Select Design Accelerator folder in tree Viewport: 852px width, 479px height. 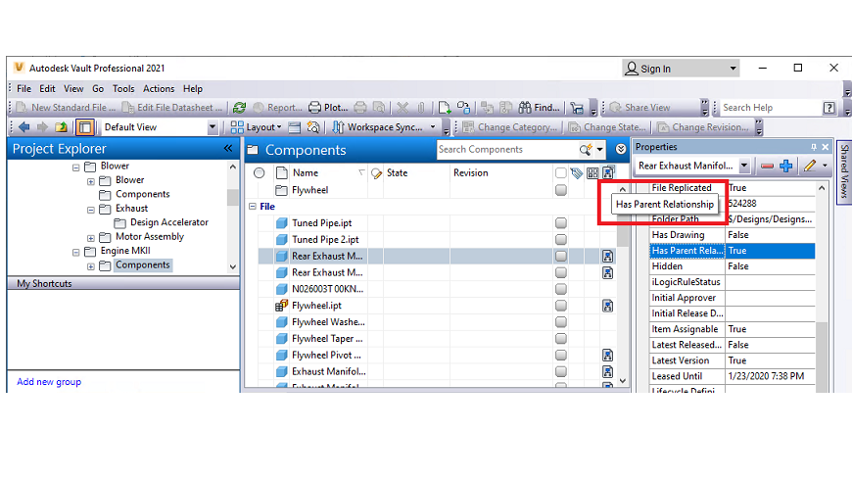[x=169, y=222]
